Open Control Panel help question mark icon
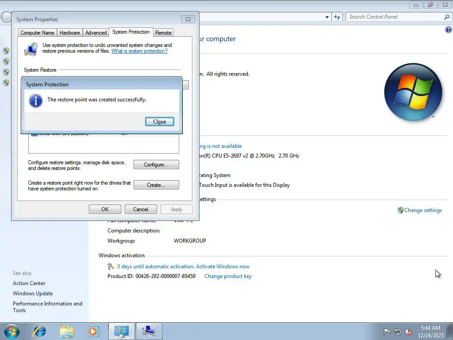 click(x=449, y=30)
